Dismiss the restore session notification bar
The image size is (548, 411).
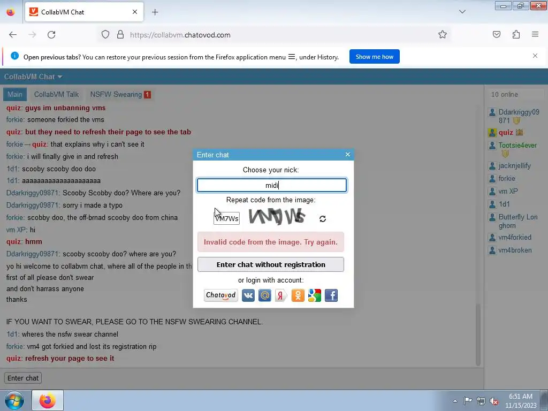(535, 56)
